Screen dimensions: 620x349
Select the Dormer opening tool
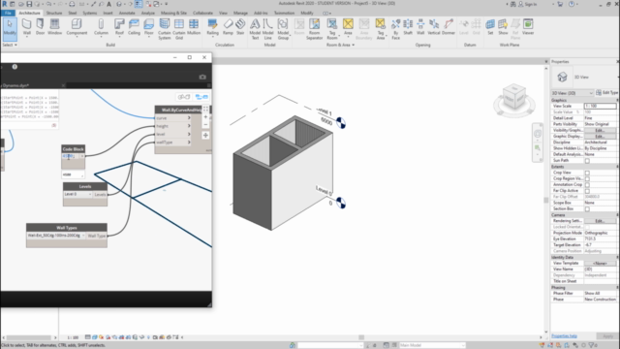point(448,27)
